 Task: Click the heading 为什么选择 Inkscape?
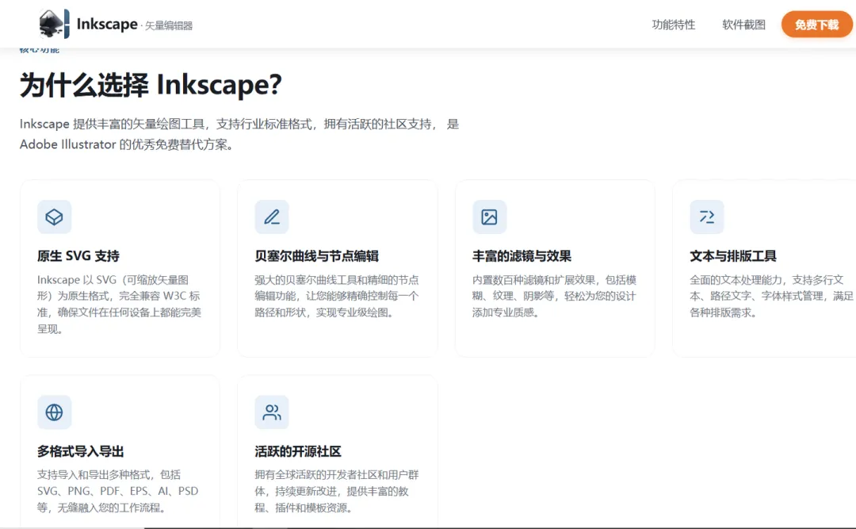coord(151,85)
